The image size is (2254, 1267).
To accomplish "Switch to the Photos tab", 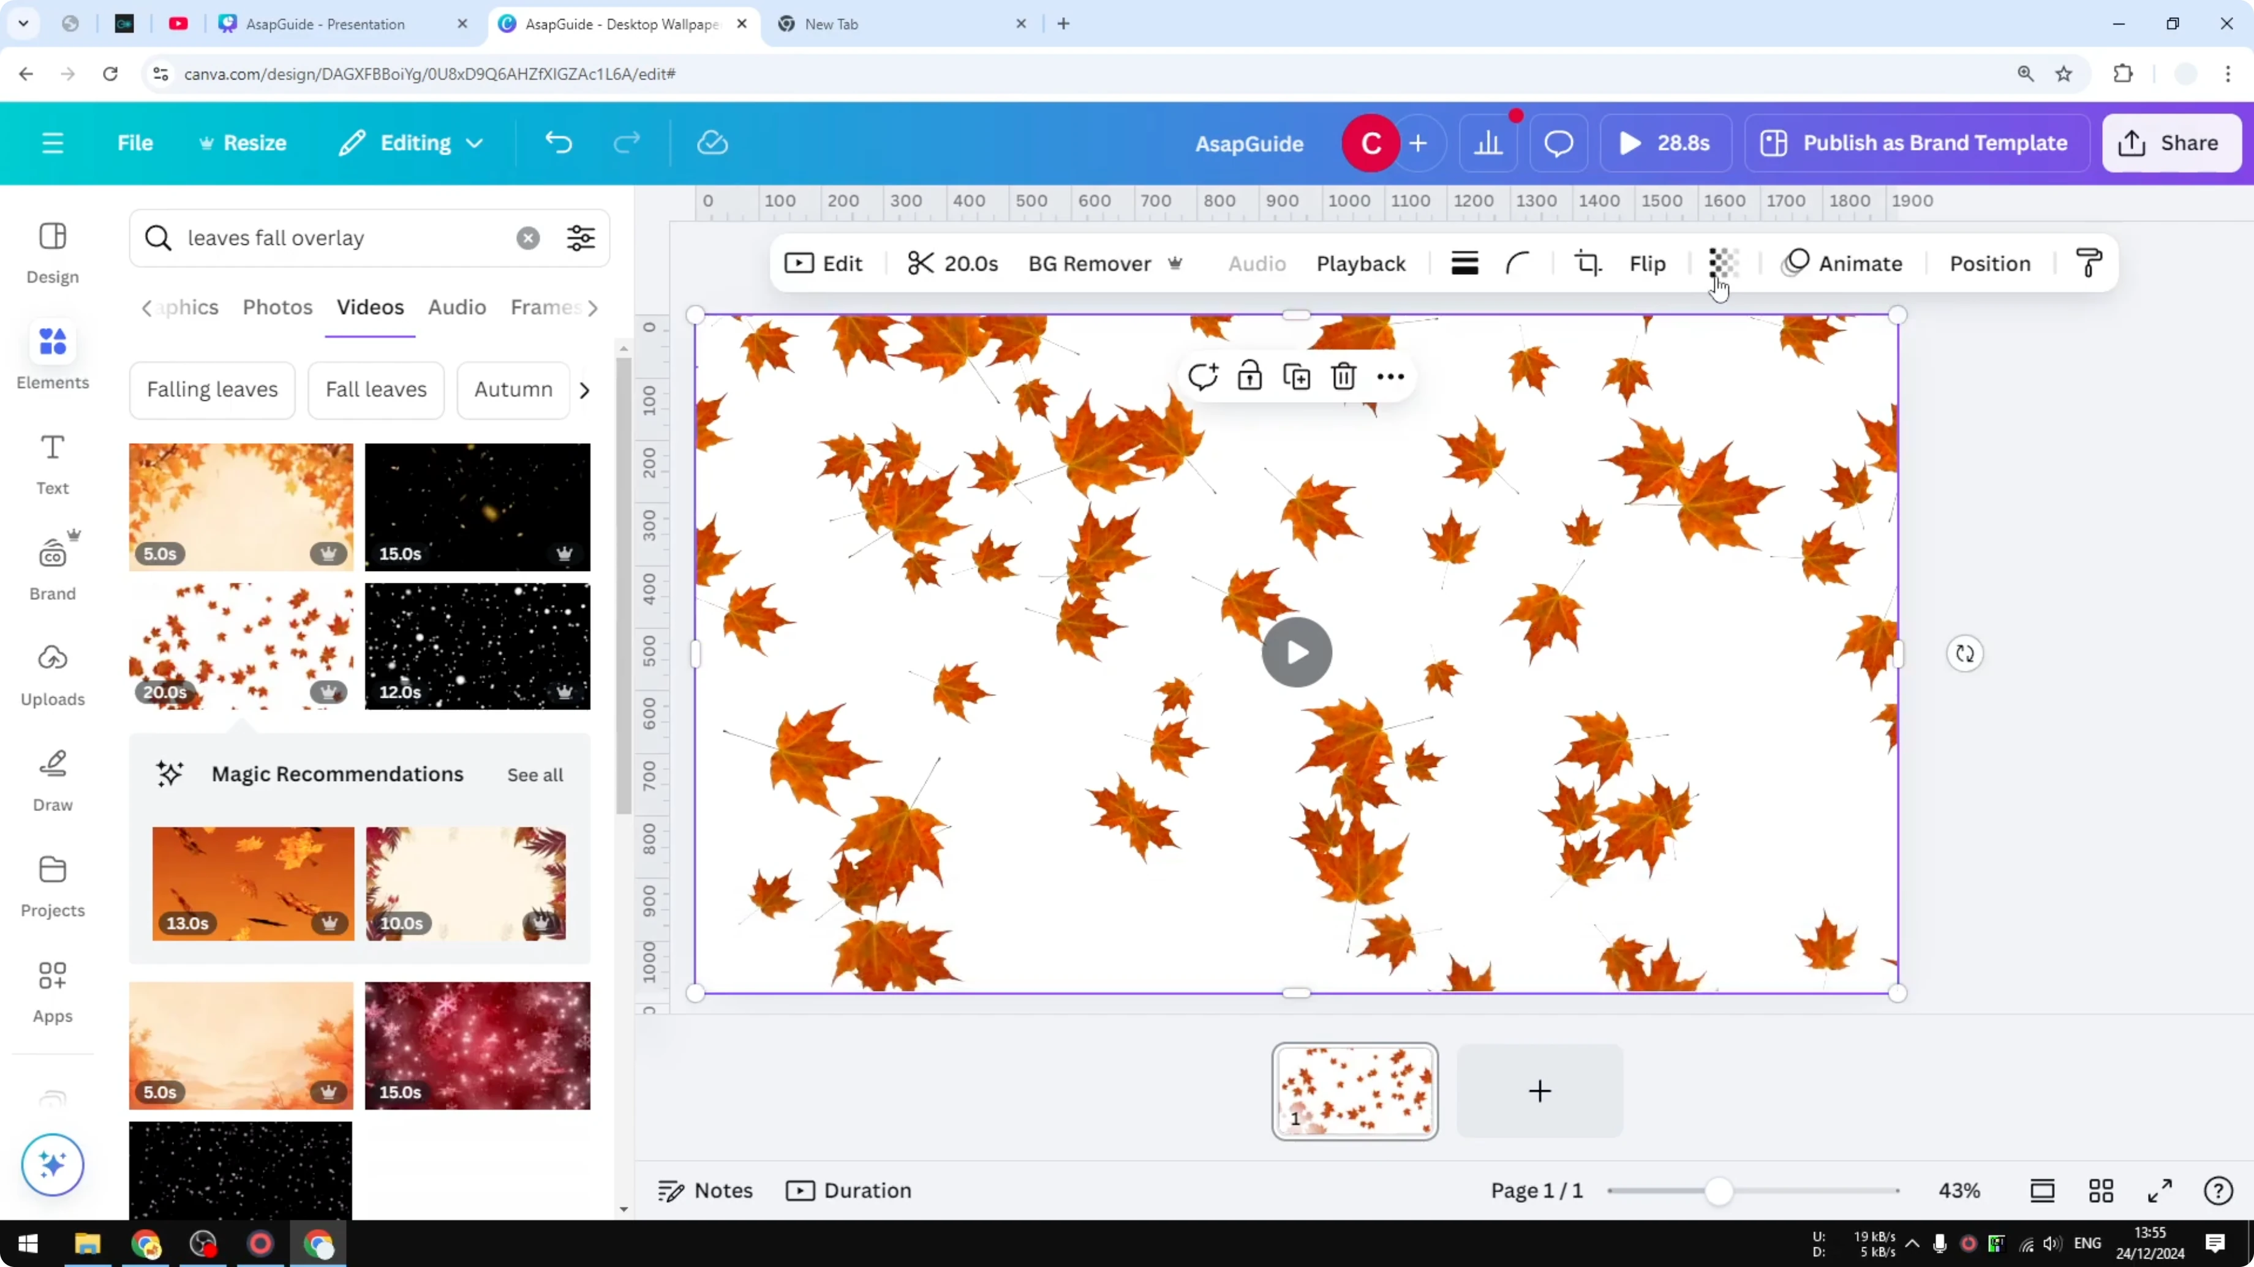I will (x=276, y=307).
